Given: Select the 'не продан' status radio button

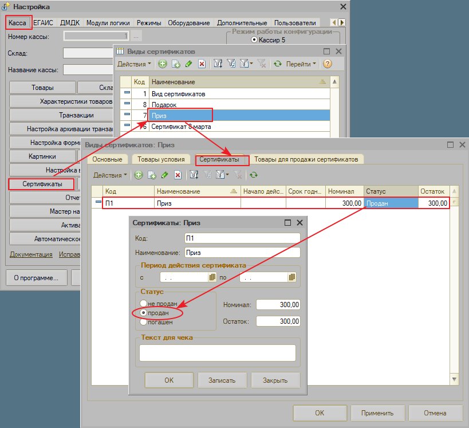Looking at the screenshot, I should point(143,304).
